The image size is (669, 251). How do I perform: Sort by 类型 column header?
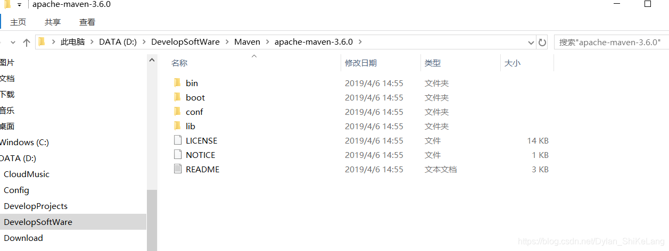tap(433, 63)
